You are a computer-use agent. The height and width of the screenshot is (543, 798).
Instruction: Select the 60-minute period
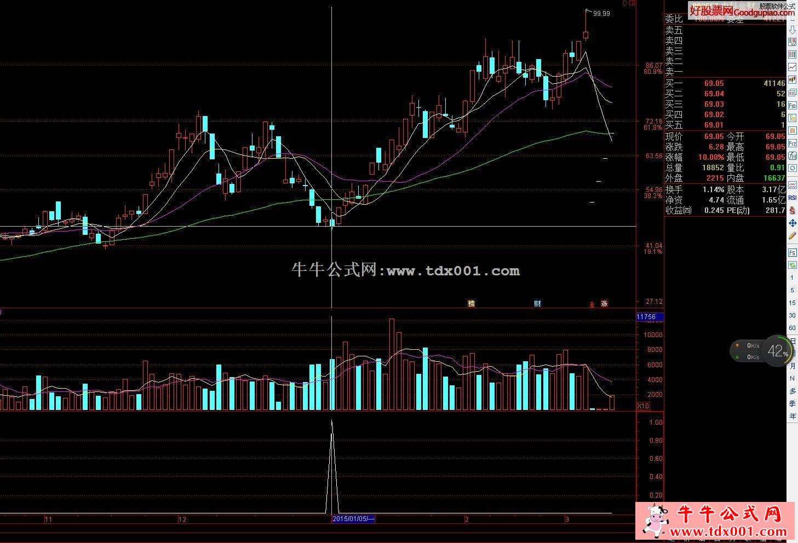(792, 328)
